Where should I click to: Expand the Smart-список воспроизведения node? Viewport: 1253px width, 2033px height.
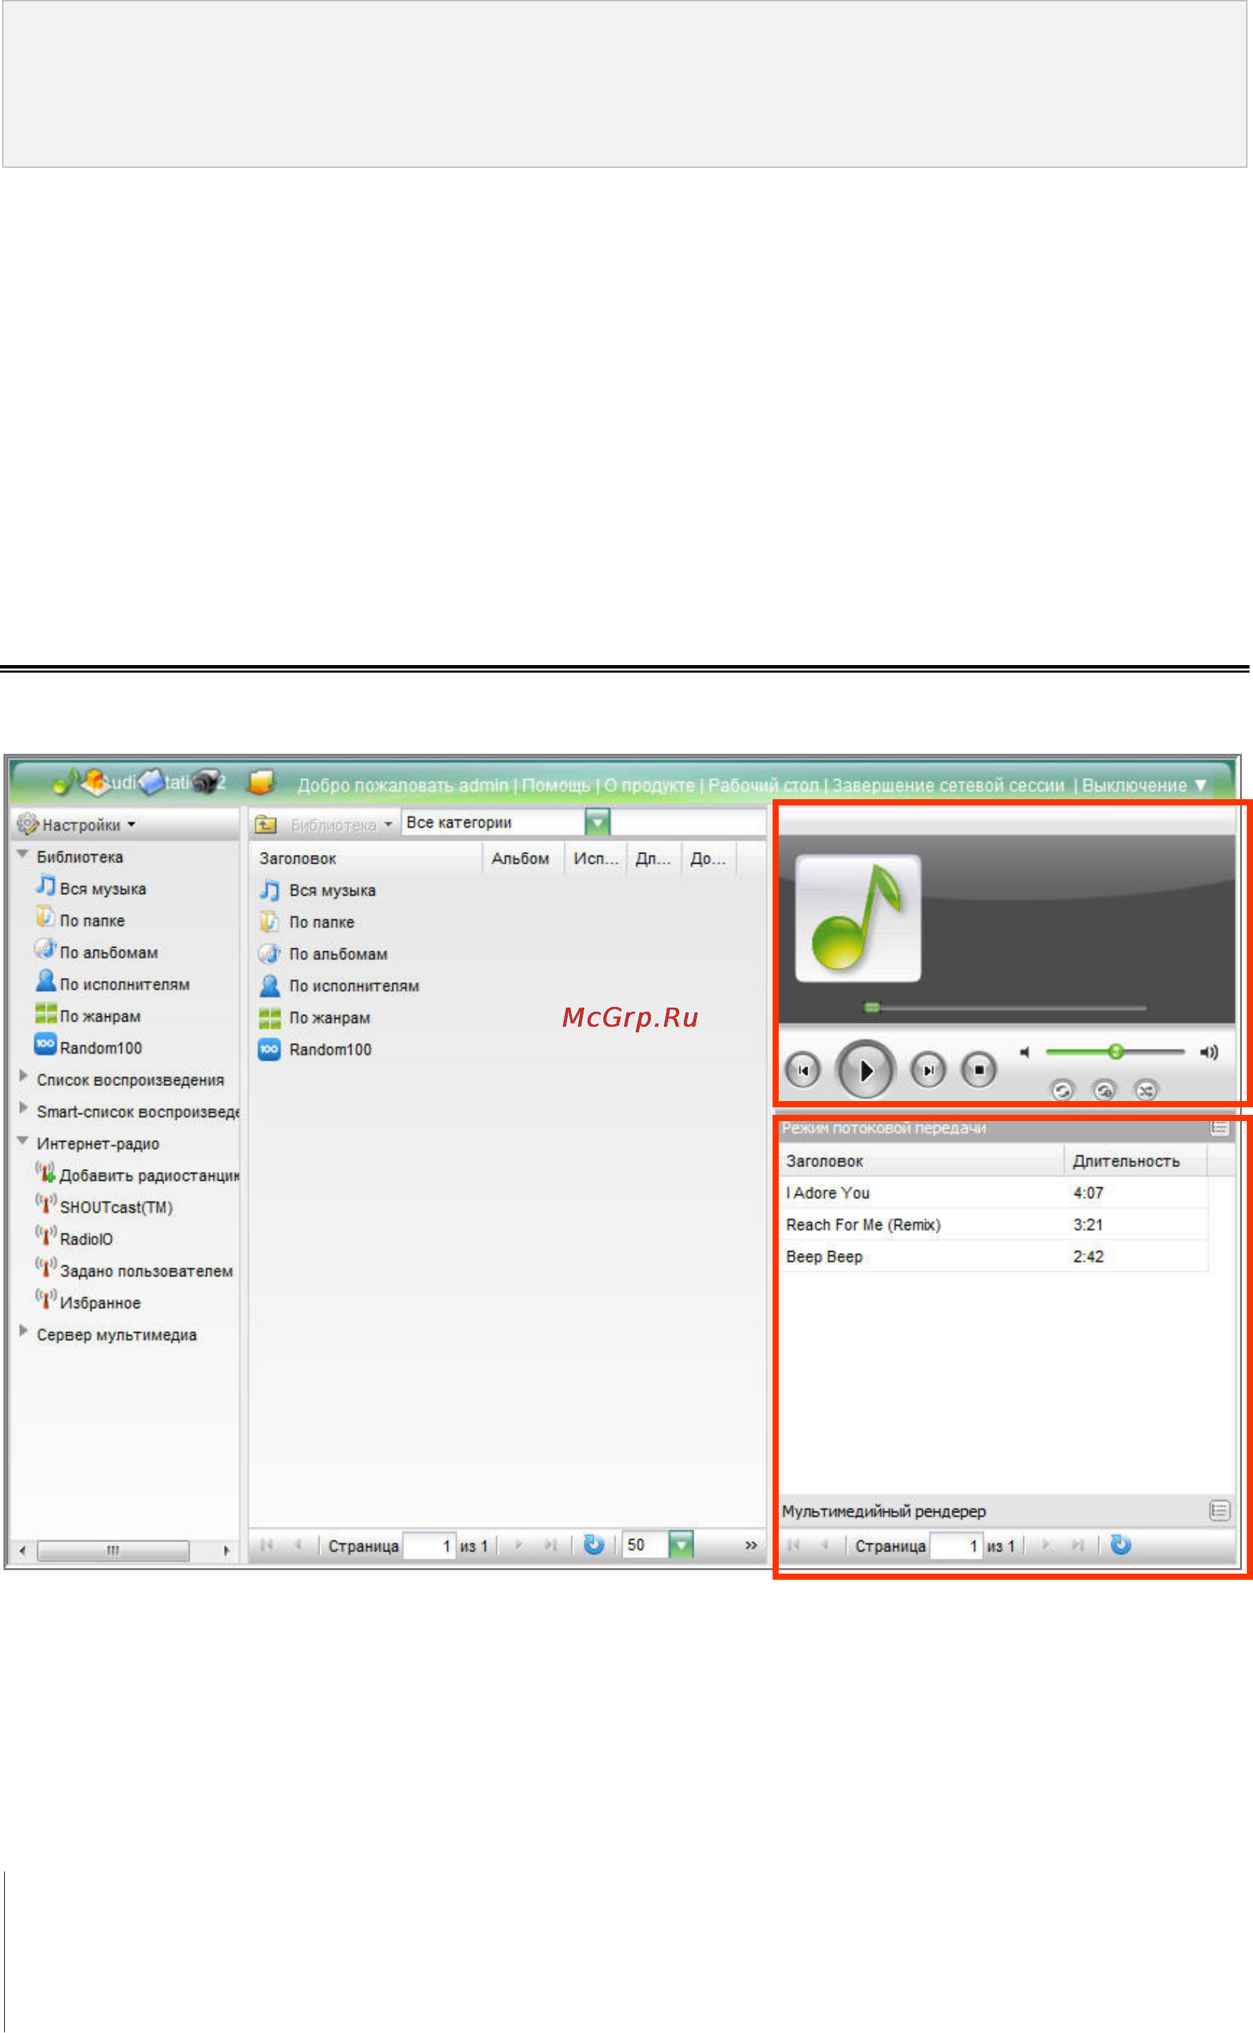click(23, 1108)
